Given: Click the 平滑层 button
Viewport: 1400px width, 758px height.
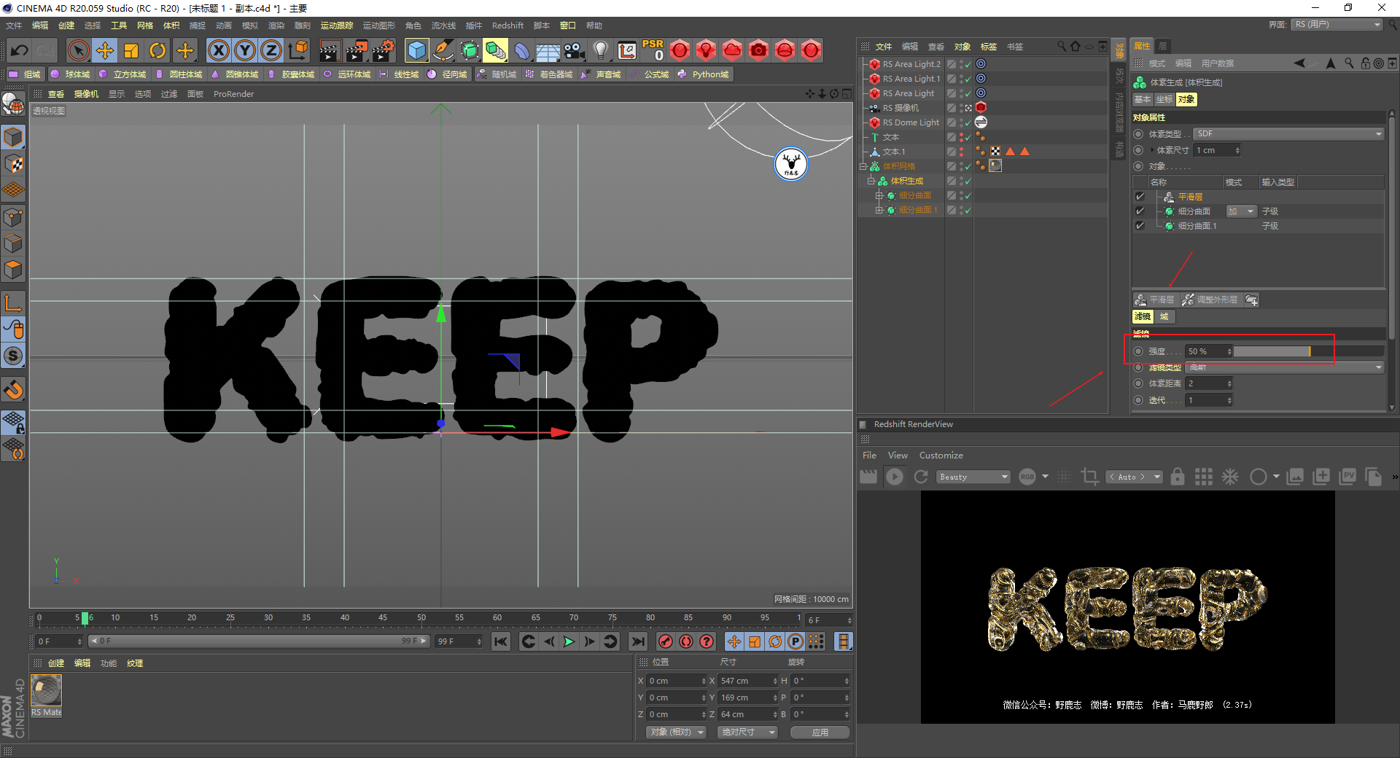Looking at the screenshot, I should (x=1155, y=300).
